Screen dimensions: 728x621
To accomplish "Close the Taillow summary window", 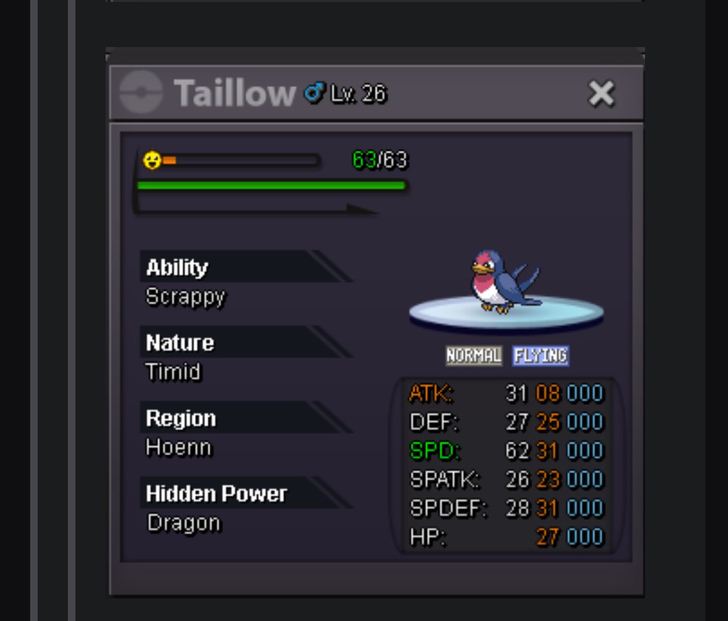I will tap(601, 94).
